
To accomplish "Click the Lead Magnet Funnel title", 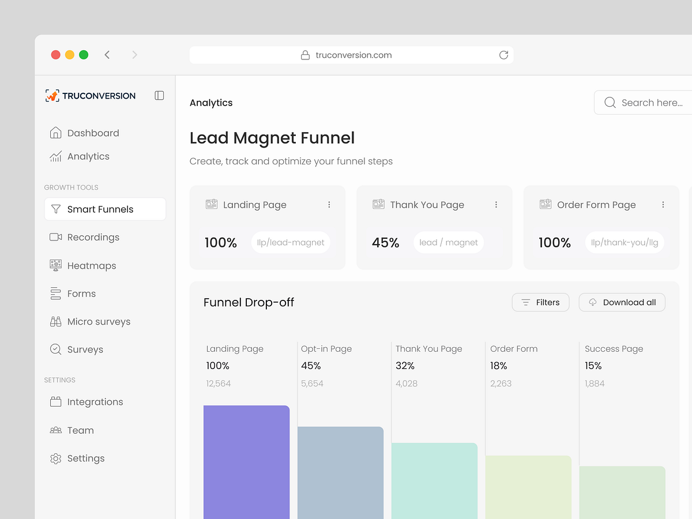I will (272, 138).
